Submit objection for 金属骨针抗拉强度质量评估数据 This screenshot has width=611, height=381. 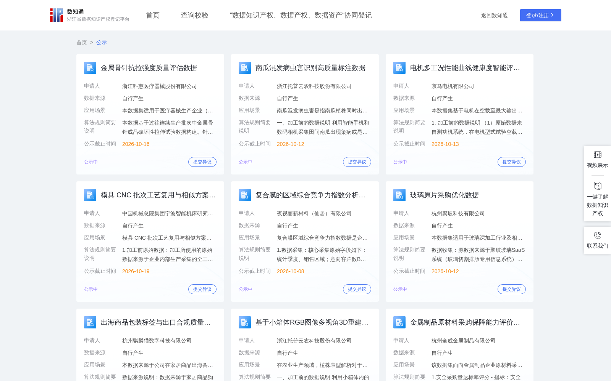[202, 162]
